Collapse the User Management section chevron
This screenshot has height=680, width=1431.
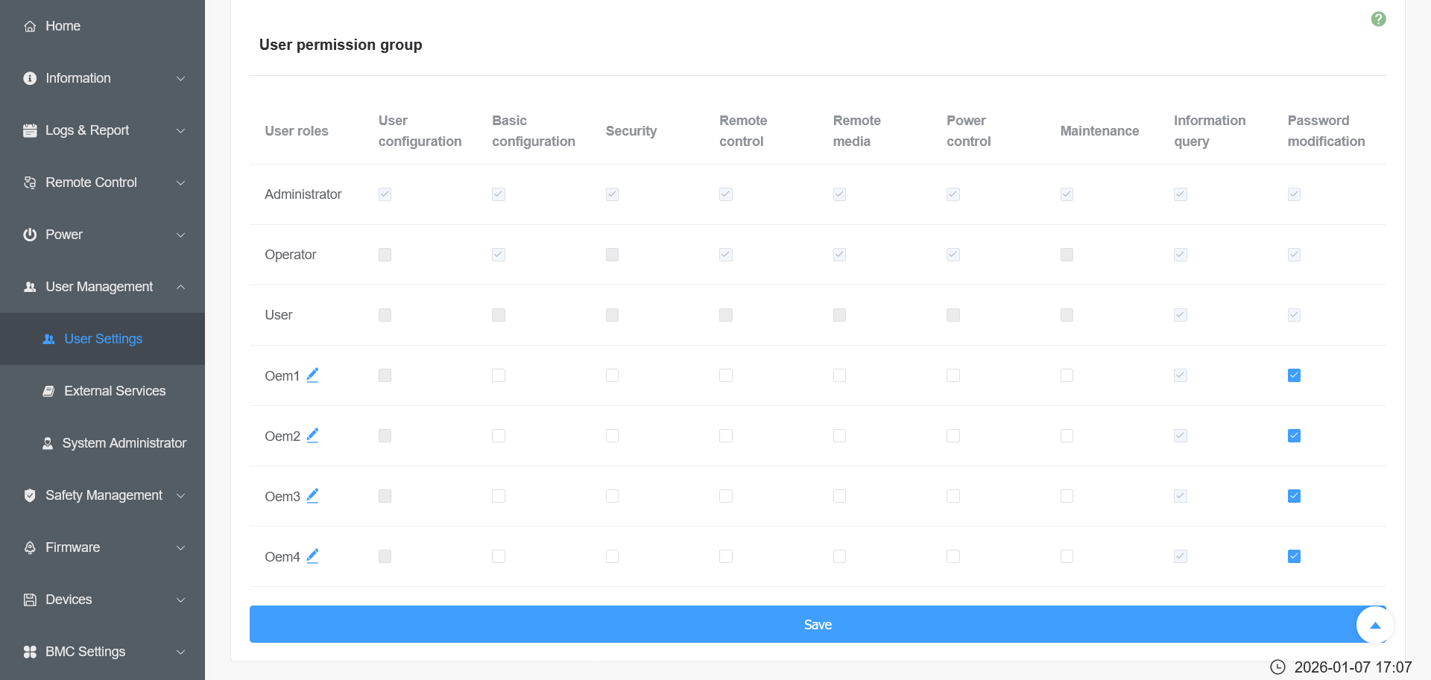click(x=180, y=287)
